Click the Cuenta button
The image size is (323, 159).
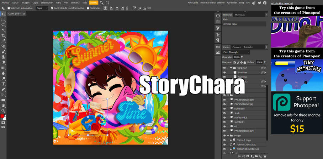(x=94, y=2)
